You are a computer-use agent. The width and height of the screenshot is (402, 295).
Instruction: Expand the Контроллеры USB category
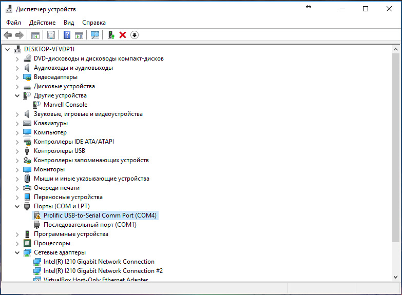(x=17, y=151)
